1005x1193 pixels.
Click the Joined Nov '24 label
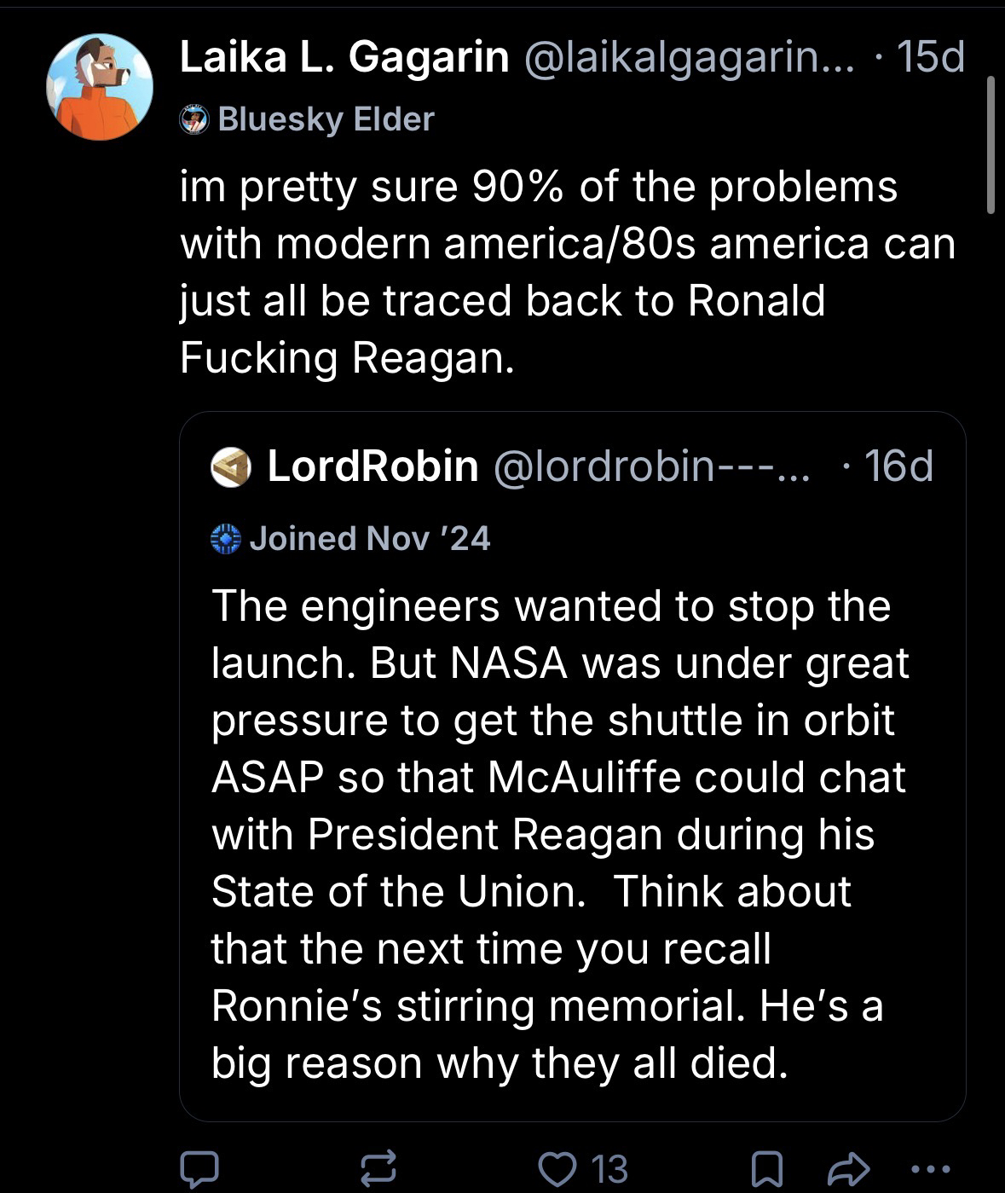tap(369, 538)
